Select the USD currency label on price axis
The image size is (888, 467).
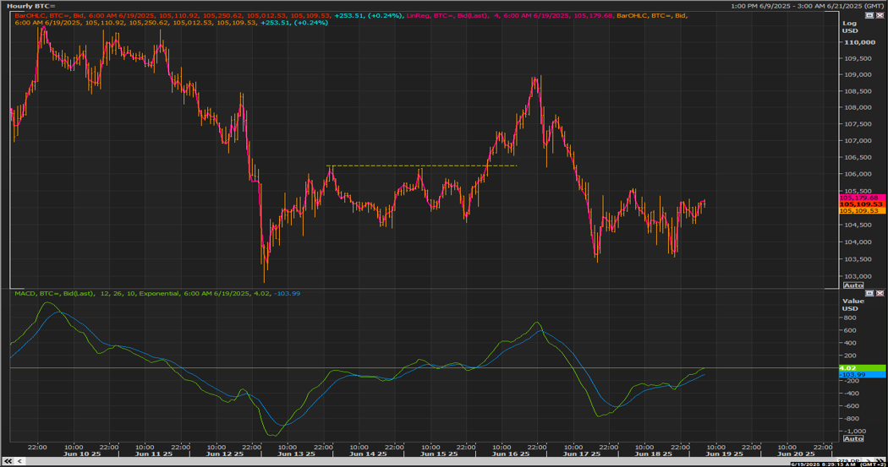coord(850,30)
